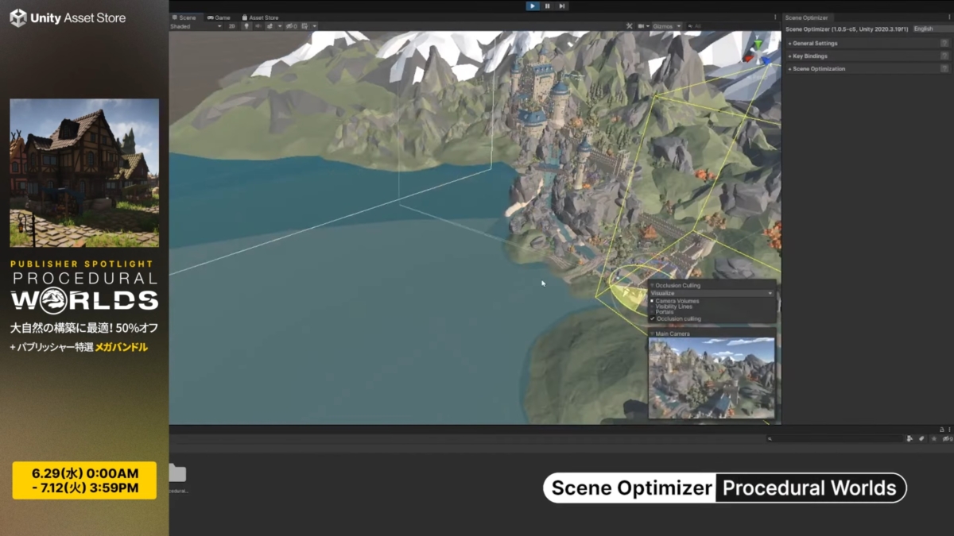954x536 pixels.
Task: Open the grid options dropdown arrow
Action: (315, 26)
